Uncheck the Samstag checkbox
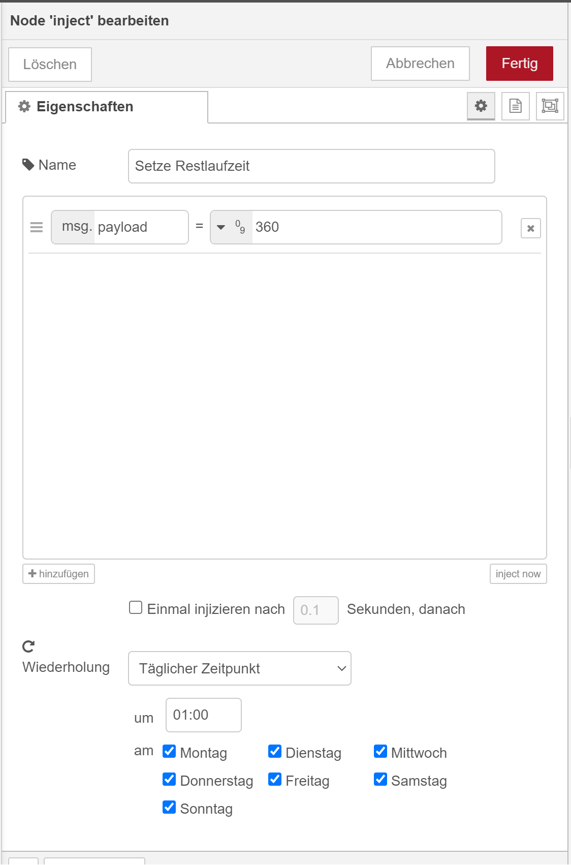Image resolution: width=571 pixels, height=865 pixels. pos(380,779)
